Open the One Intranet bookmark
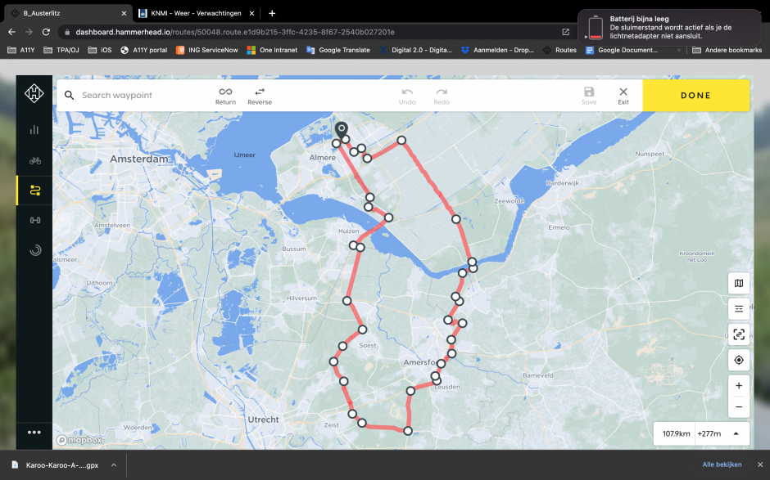Screen dimensions: 770x480 tap(272, 50)
